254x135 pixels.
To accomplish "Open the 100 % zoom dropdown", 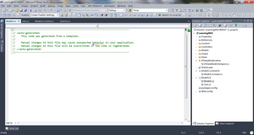I will 15,123.
